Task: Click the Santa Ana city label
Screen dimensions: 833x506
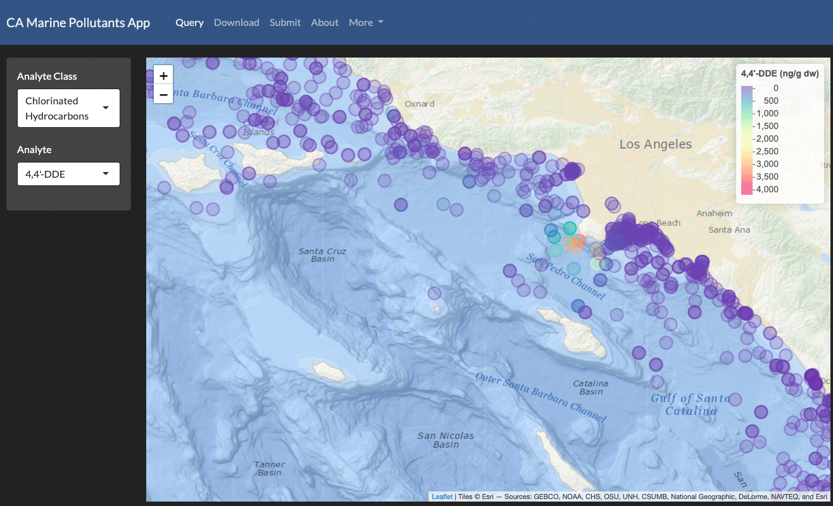Action: coord(729,230)
